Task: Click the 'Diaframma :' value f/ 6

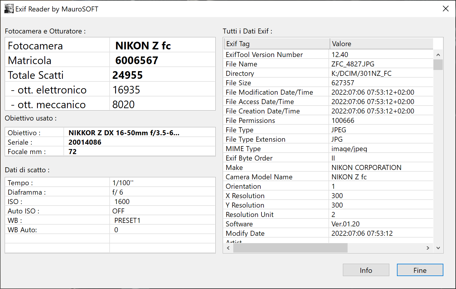Action: (118, 192)
